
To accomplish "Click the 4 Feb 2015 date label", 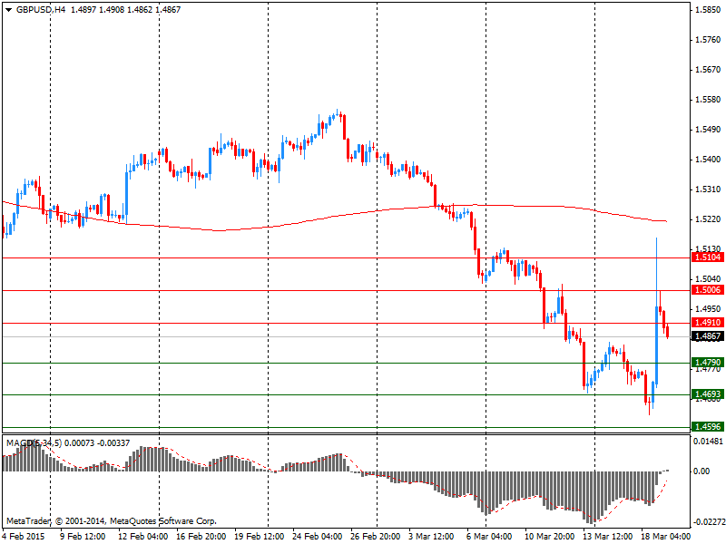I will coord(24,536).
